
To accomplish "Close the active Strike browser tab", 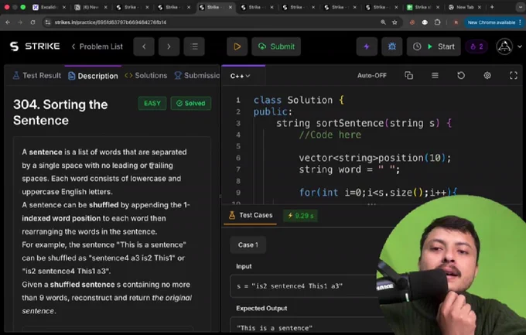I will [231, 7].
